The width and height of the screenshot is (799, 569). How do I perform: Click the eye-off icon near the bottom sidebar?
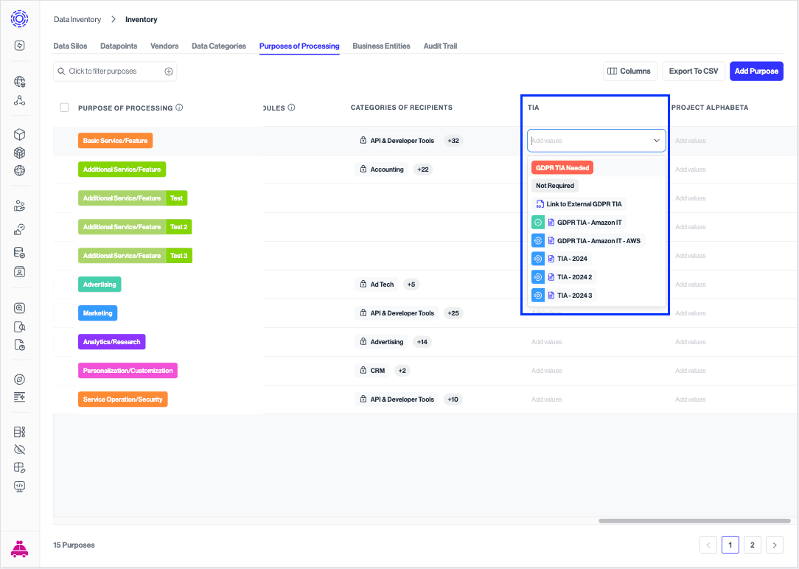pos(19,449)
